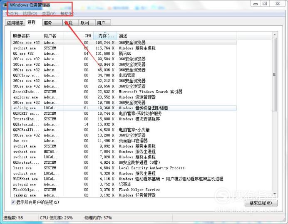Sort by CPU column header

pos(78,36)
